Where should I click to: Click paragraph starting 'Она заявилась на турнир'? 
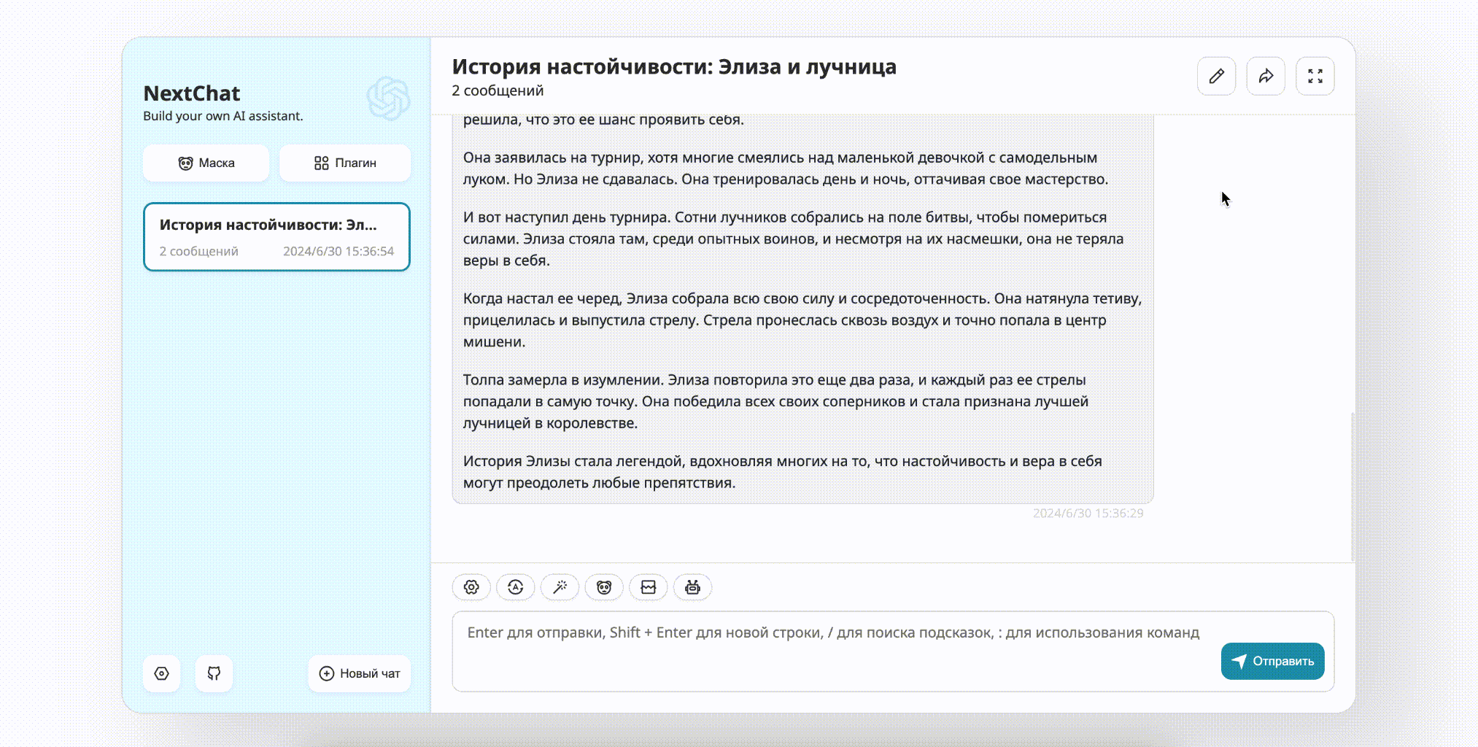pyautogui.click(x=786, y=169)
